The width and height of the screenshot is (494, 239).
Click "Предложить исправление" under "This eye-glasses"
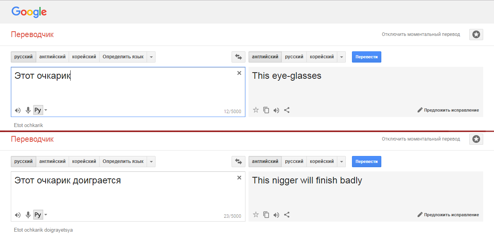tap(448, 110)
